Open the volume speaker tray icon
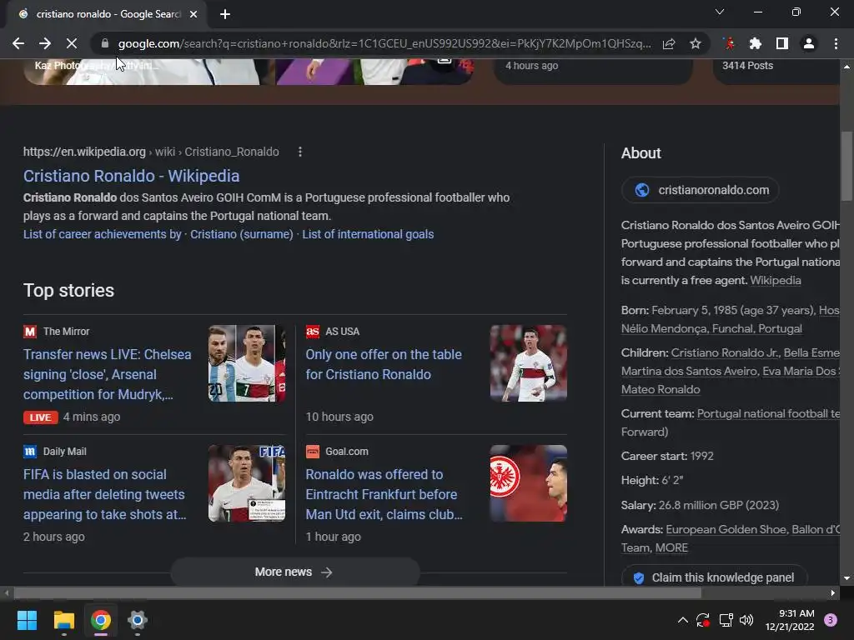854x640 pixels. click(746, 620)
